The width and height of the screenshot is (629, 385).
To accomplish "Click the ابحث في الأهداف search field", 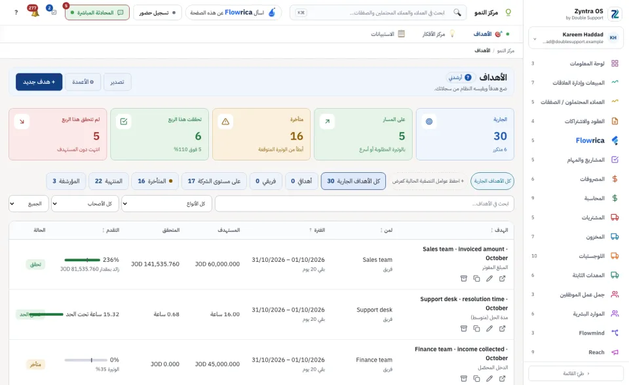I will coord(364,204).
